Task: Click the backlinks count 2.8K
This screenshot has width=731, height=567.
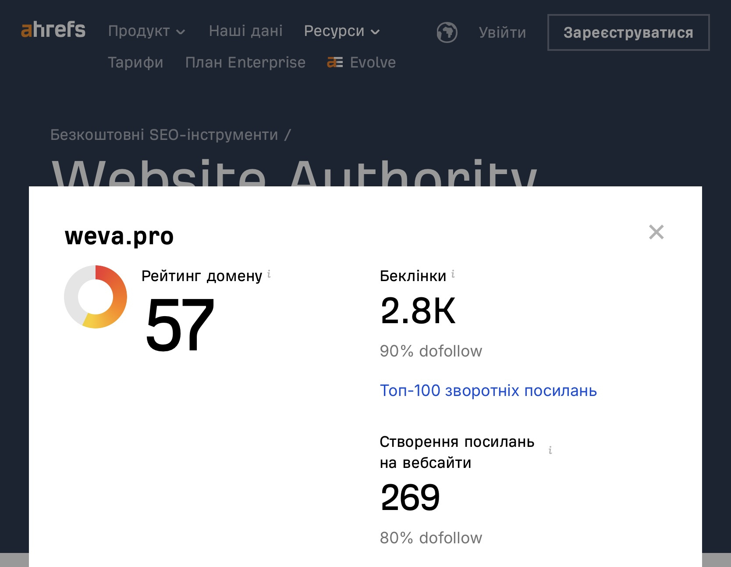Action: 418,310
